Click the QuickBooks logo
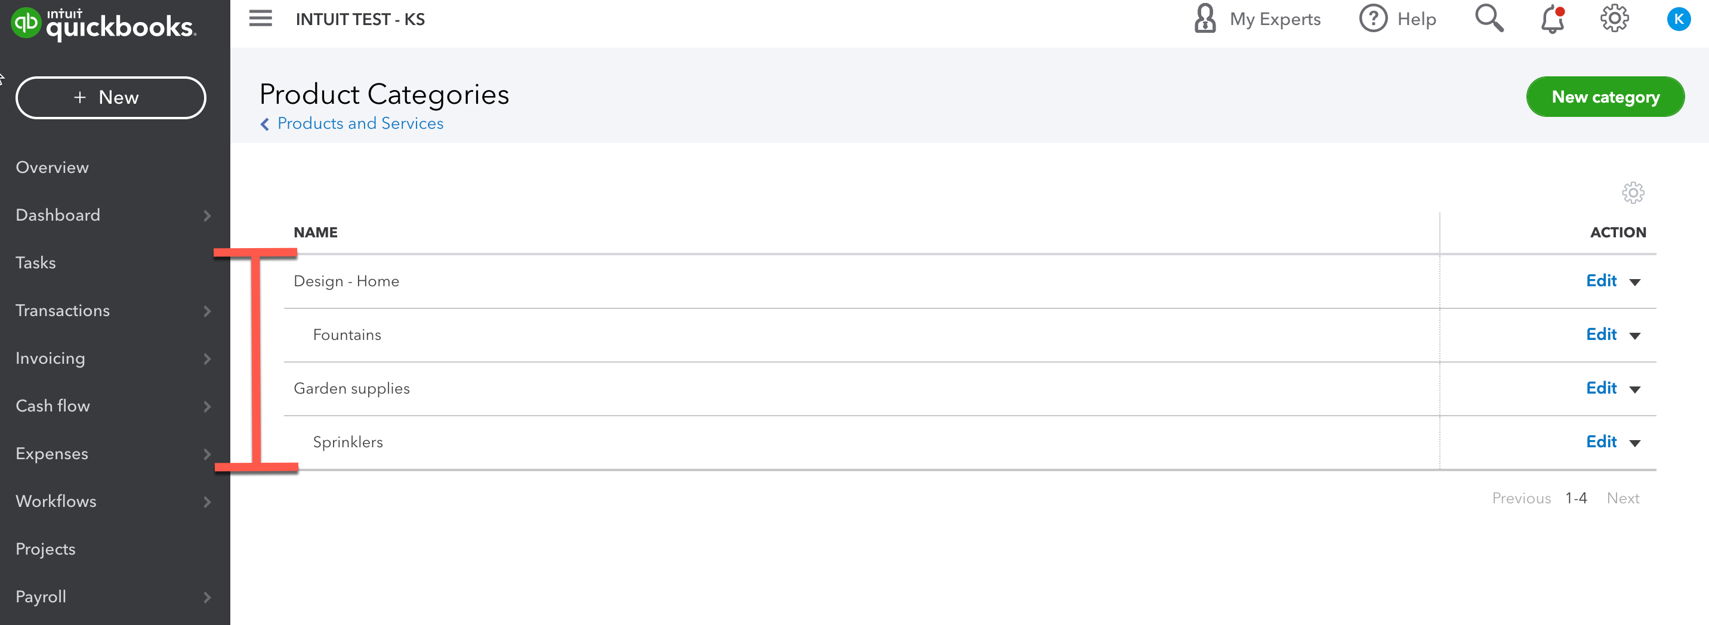Image resolution: width=1709 pixels, height=625 pixels. pyautogui.click(x=103, y=24)
